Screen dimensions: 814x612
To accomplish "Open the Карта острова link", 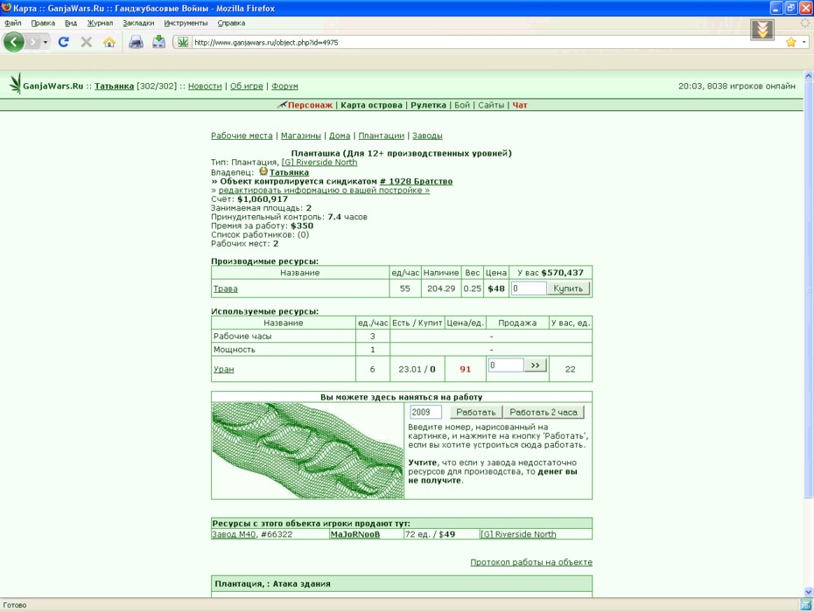I will (371, 105).
